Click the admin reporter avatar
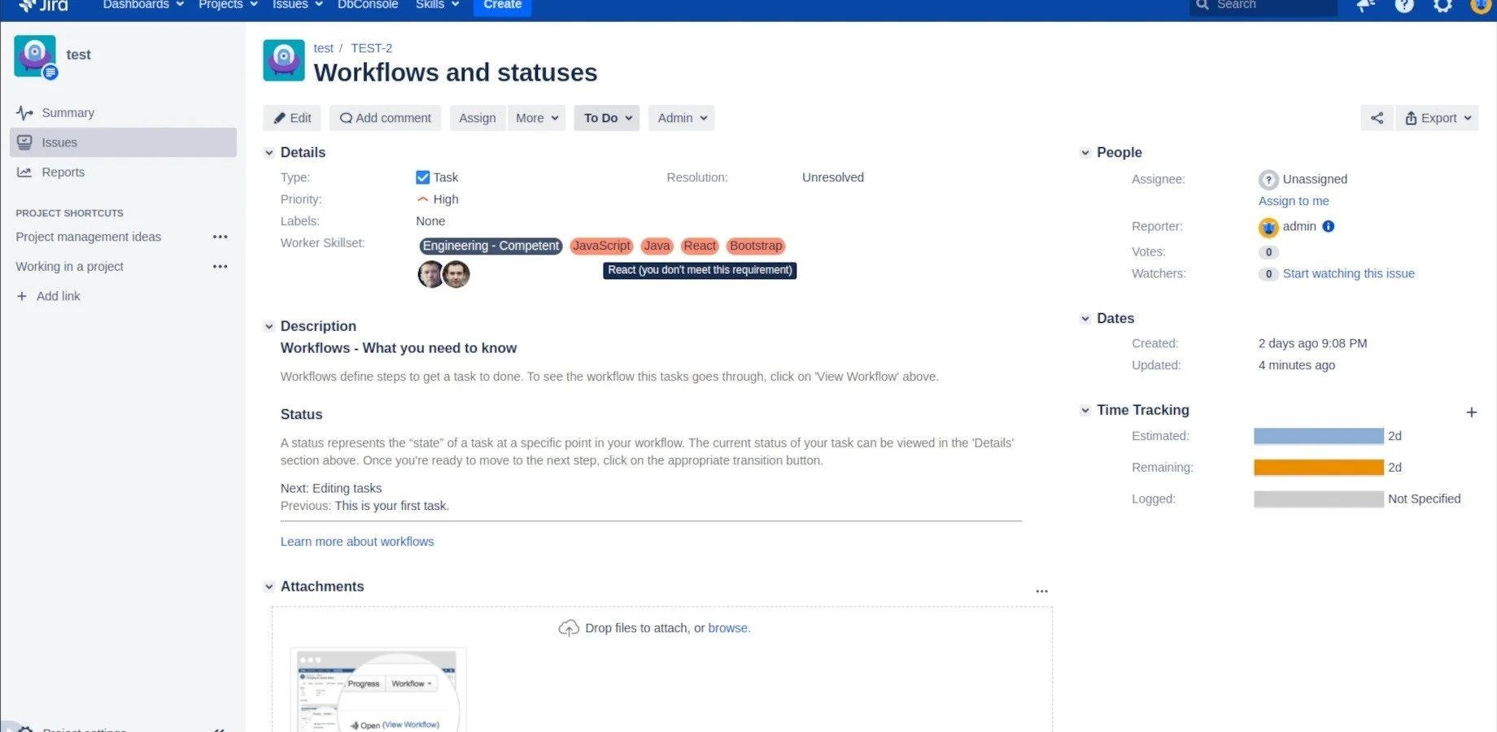The height and width of the screenshot is (732, 1497). [x=1268, y=228]
